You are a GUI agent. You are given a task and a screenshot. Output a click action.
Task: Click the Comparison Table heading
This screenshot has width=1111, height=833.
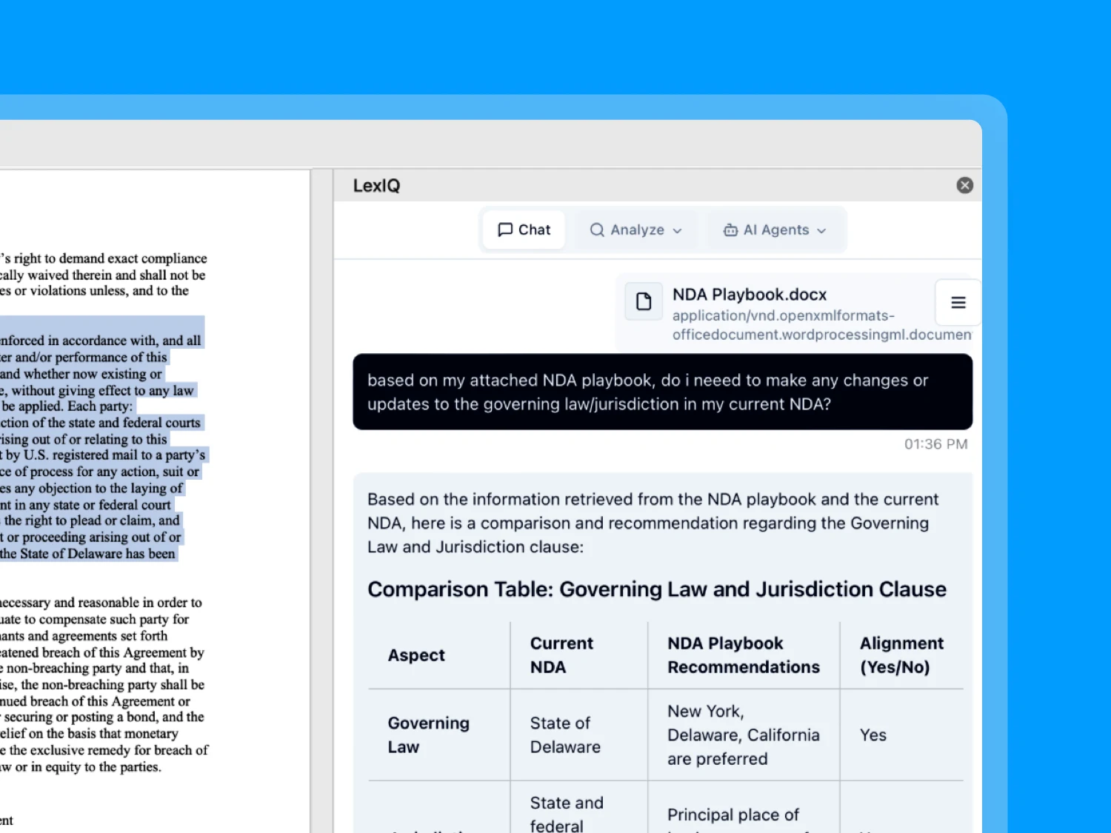pyautogui.click(x=657, y=589)
